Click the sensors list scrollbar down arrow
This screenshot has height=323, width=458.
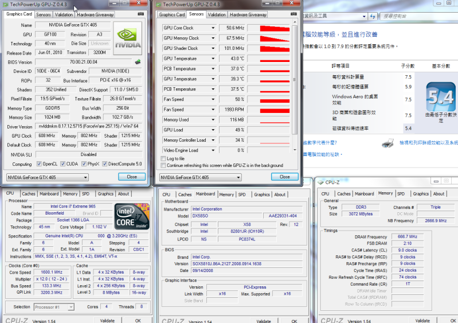(295, 150)
